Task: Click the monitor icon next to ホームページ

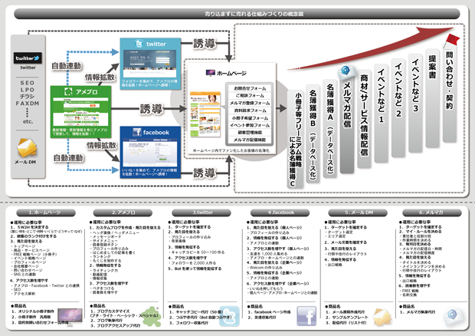Action: tap(210, 73)
